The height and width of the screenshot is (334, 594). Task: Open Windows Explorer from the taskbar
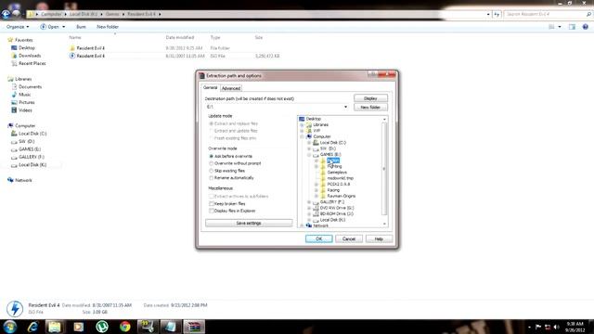click(x=55, y=327)
